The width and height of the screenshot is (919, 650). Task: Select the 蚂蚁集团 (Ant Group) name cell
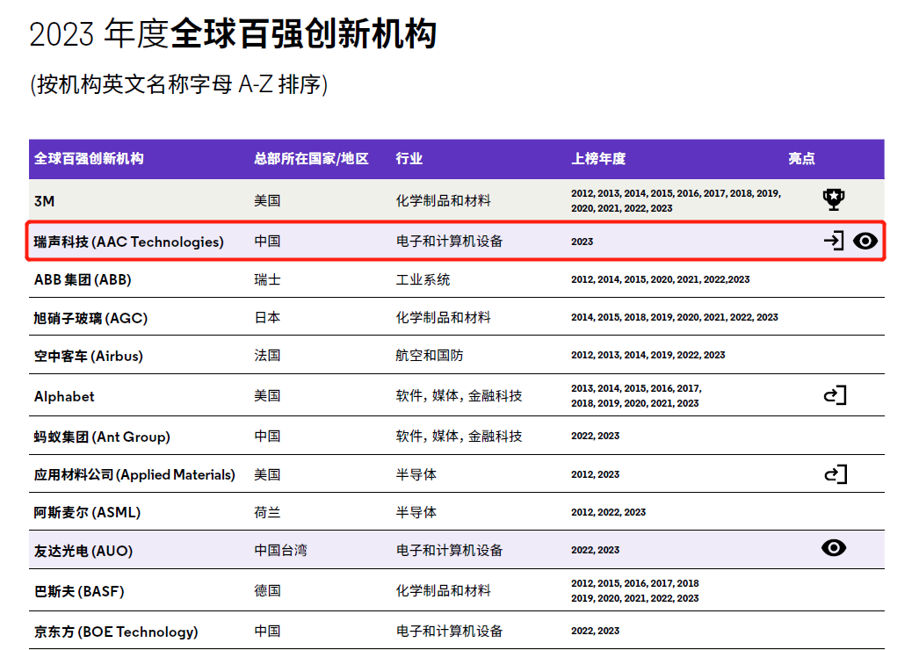tap(102, 437)
